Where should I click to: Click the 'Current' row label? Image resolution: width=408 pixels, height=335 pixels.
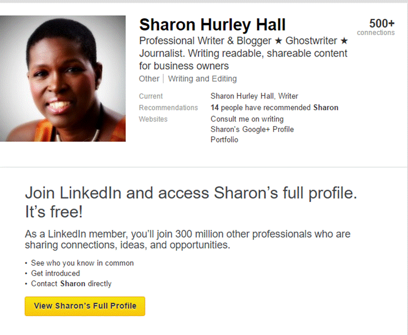click(x=151, y=96)
